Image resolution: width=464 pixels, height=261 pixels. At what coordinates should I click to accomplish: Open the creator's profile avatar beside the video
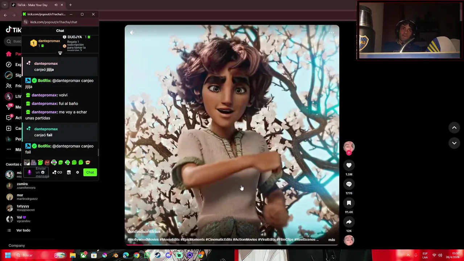point(349,146)
